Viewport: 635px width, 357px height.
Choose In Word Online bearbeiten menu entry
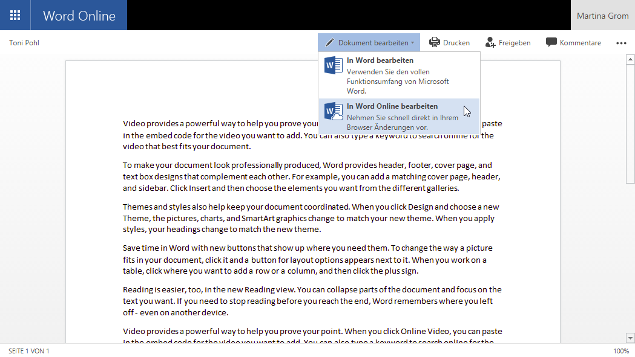pyautogui.click(x=400, y=117)
